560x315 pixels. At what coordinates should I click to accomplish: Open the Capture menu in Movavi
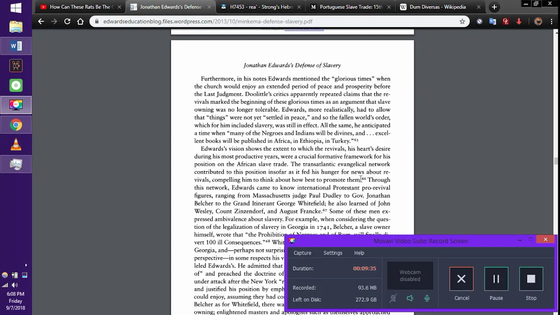coord(302,253)
